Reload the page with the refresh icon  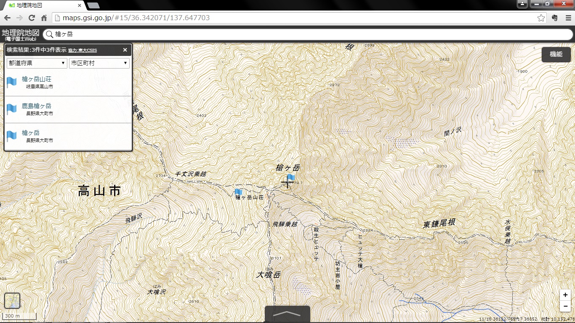click(32, 18)
